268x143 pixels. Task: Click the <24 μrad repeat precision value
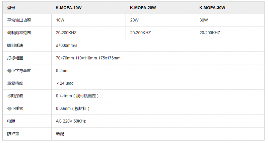click(x=65, y=83)
